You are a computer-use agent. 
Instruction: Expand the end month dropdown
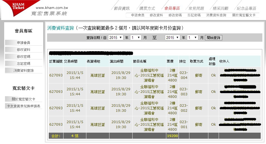click(192, 38)
